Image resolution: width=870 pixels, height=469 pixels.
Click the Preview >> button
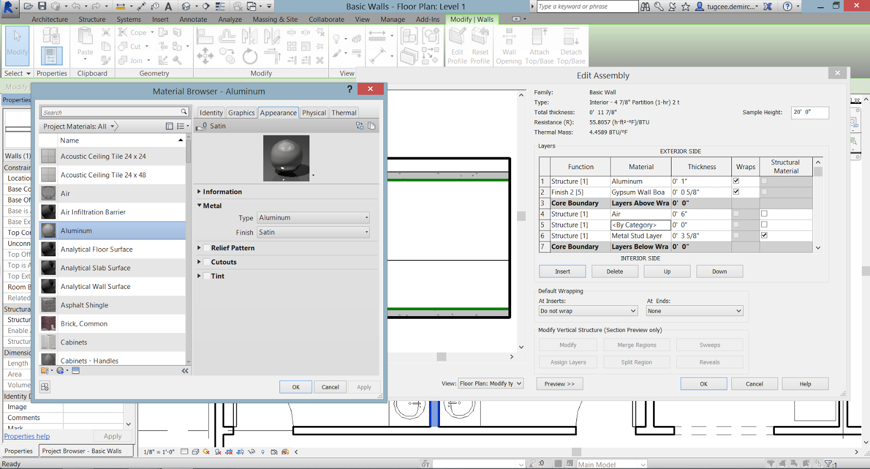tap(559, 384)
